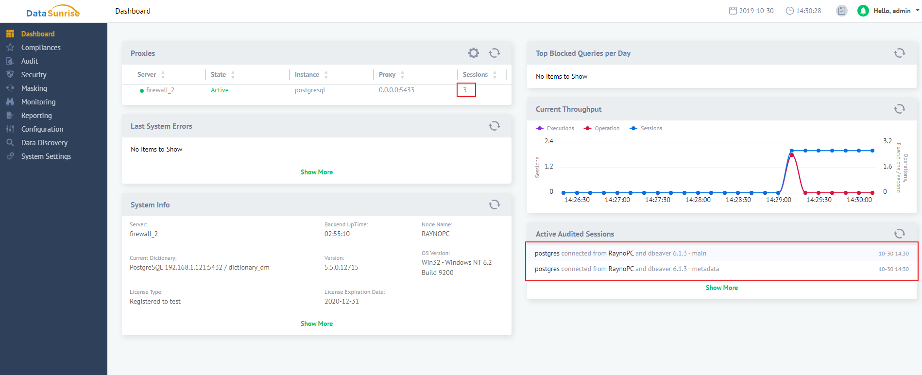Refresh the Proxies panel
Viewport: 922px width, 375px height.
[494, 53]
